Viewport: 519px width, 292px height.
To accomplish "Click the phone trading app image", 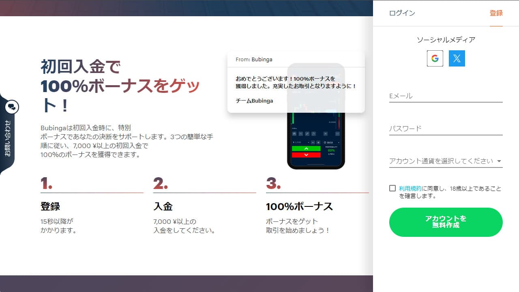I will coord(316,117).
